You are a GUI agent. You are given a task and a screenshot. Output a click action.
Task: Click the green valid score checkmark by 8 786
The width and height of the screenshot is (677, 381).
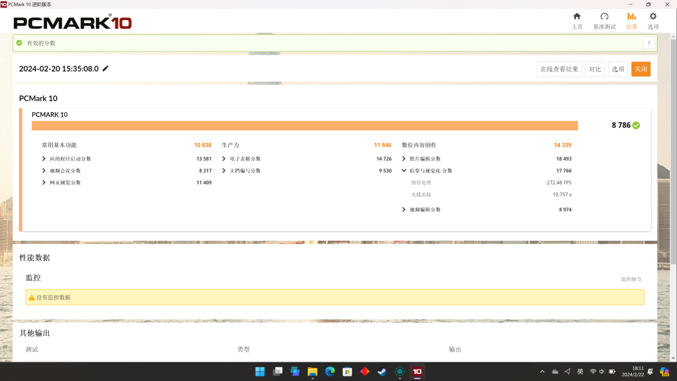[636, 125]
